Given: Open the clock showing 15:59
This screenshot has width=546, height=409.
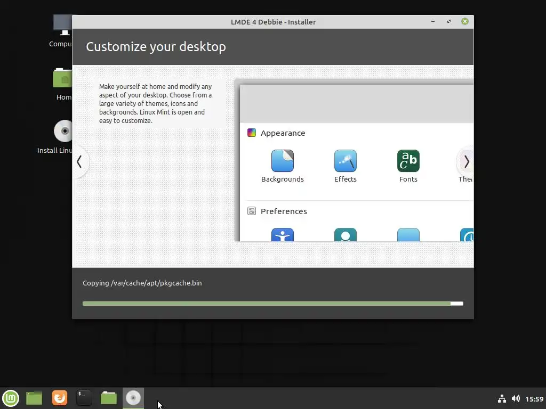Looking at the screenshot, I should [x=534, y=399].
